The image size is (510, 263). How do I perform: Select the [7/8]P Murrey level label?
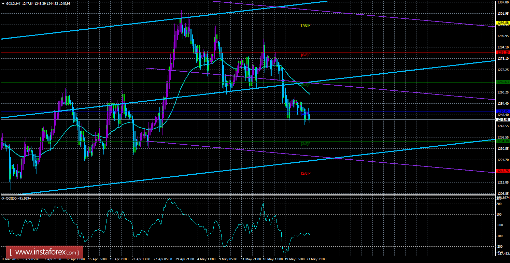306,25
